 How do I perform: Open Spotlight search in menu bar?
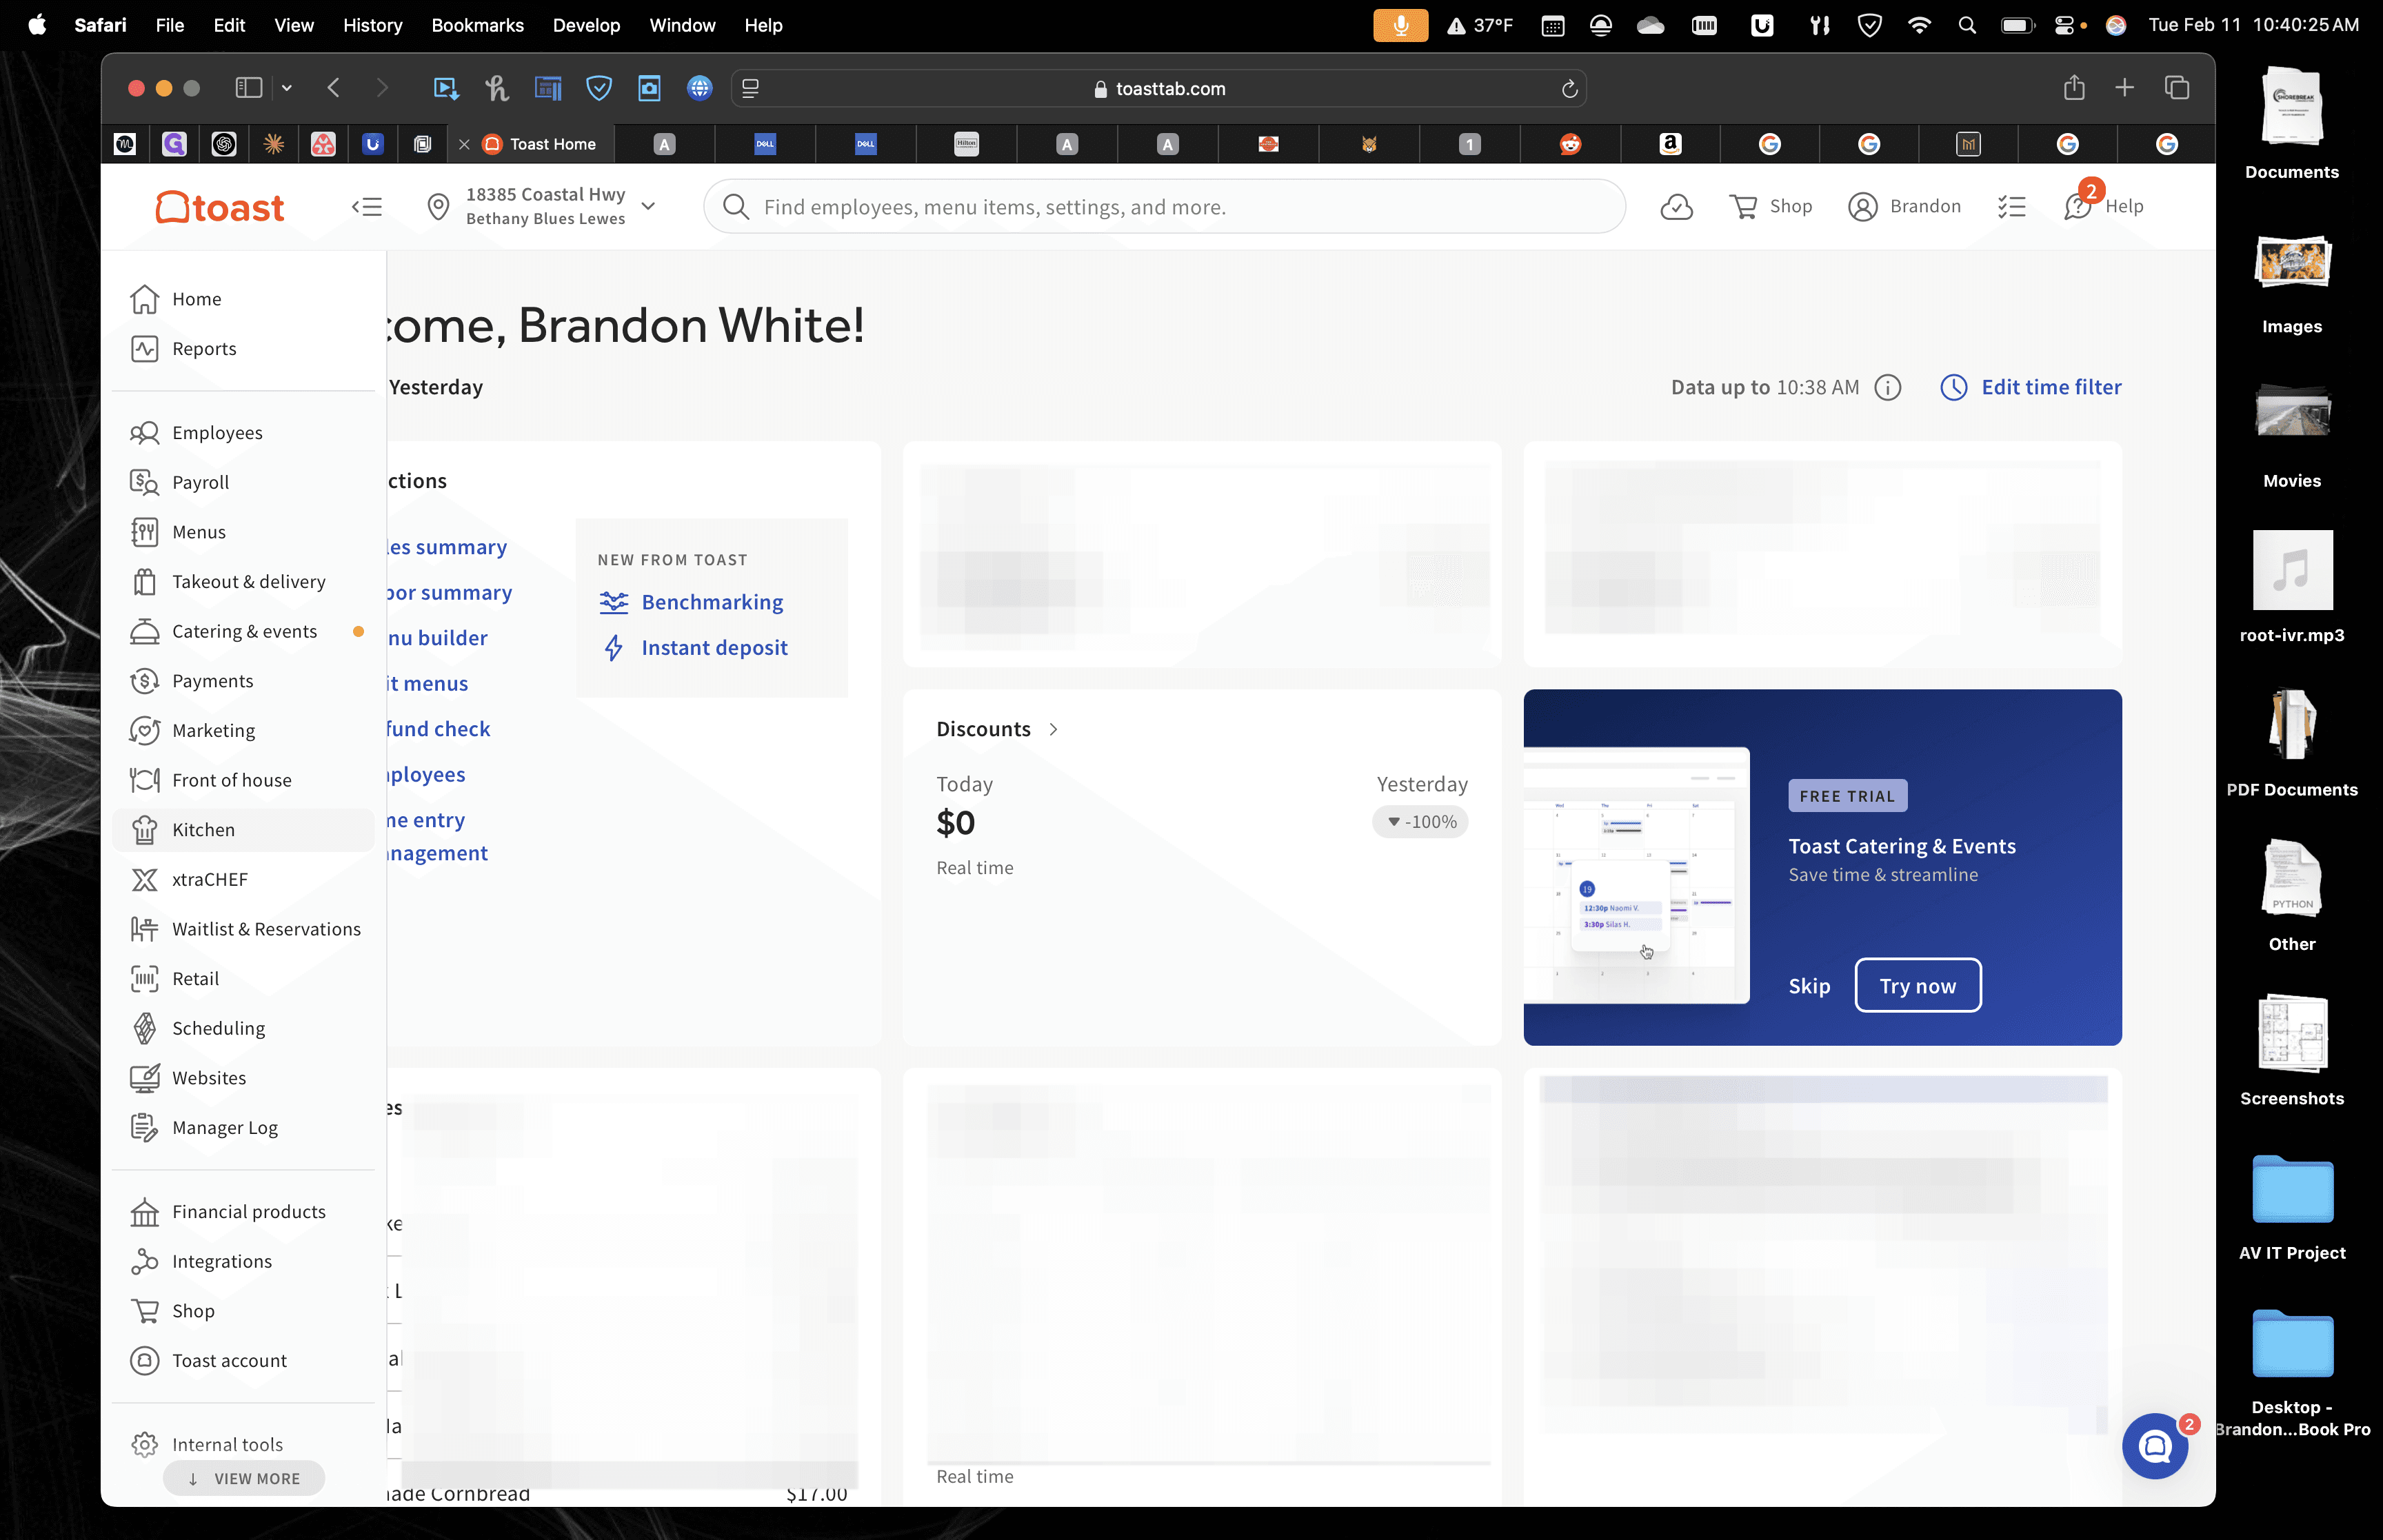[1966, 25]
